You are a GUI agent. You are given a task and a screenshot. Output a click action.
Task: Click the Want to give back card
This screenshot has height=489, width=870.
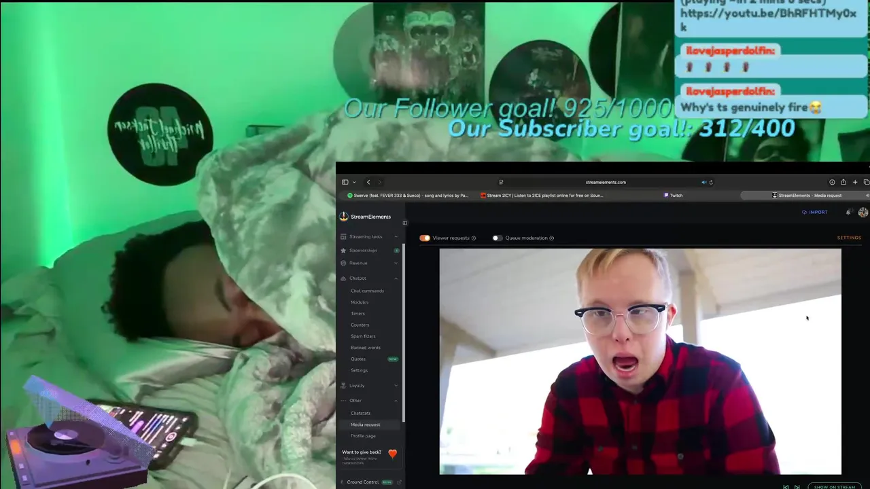tap(370, 456)
